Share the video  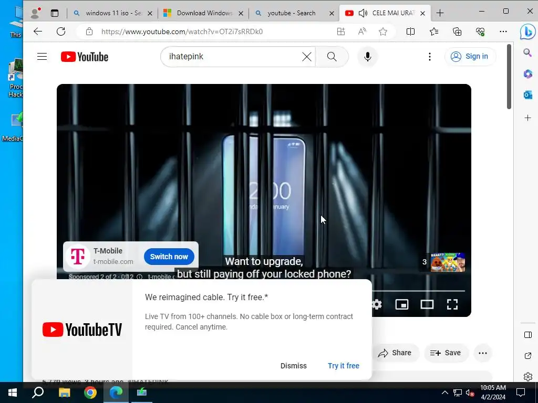[x=395, y=353]
